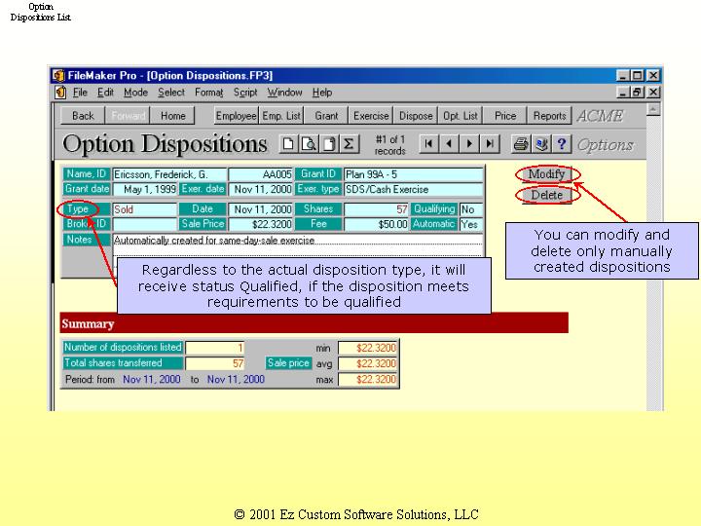The image size is (701, 526).
Task: Go to the Home screen
Action: tap(172, 116)
